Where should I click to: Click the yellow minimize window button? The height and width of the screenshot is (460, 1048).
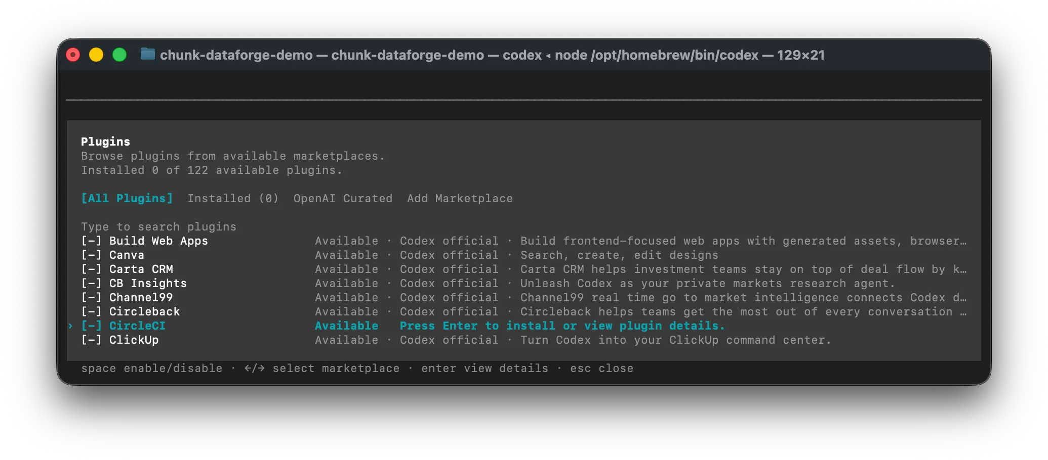(x=96, y=55)
